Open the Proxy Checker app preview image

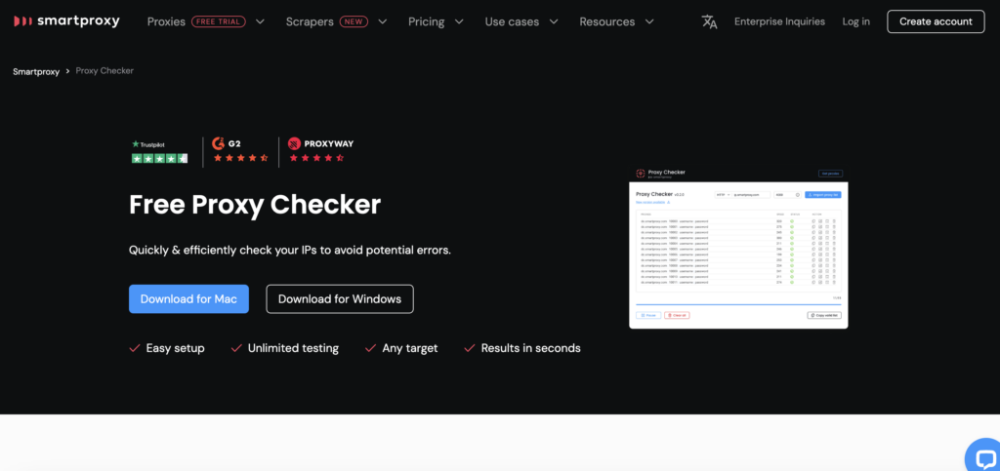tap(738, 248)
